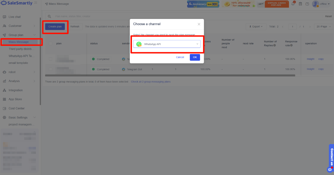Click the Cost Center icon
This screenshot has width=334, height=175.
(x=4, y=108)
